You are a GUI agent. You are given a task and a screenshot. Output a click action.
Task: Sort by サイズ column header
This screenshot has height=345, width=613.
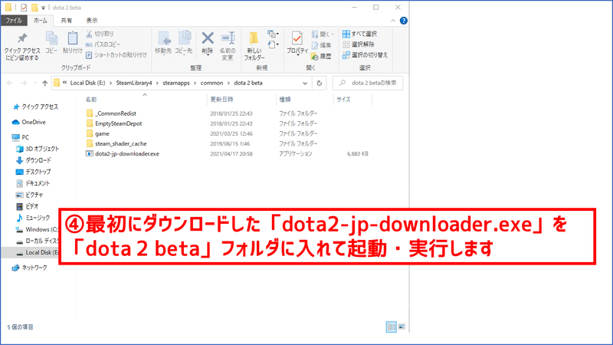click(x=343, y=100)
